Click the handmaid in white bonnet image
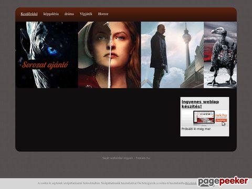 click(109, 55)
